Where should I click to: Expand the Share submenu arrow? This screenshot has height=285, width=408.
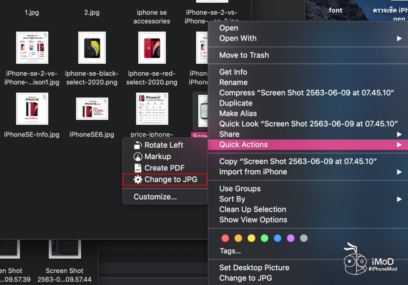[399, 134]
